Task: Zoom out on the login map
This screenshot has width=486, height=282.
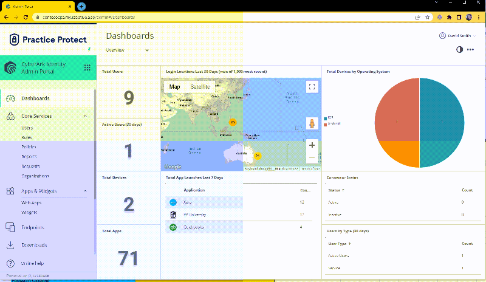Action: point(312,157)
